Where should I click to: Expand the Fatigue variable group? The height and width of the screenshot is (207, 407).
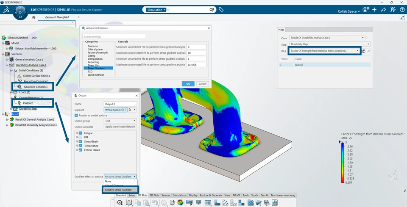click(77, 133)
